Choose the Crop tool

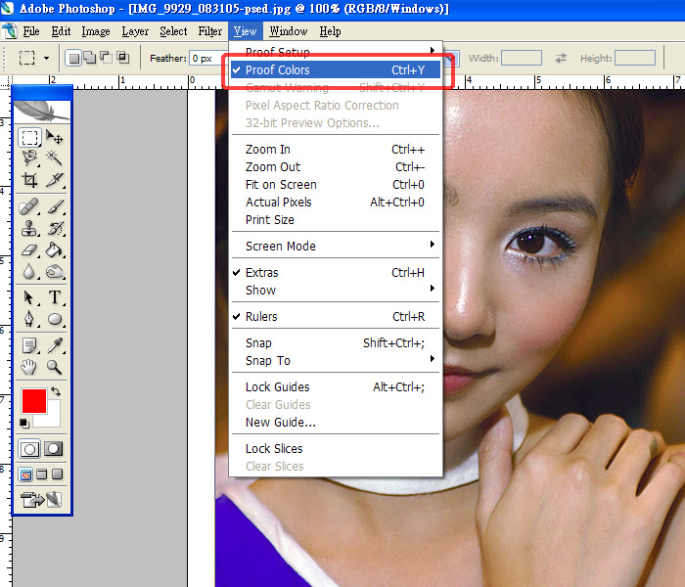pyautogui.click(x=29, y=180)
